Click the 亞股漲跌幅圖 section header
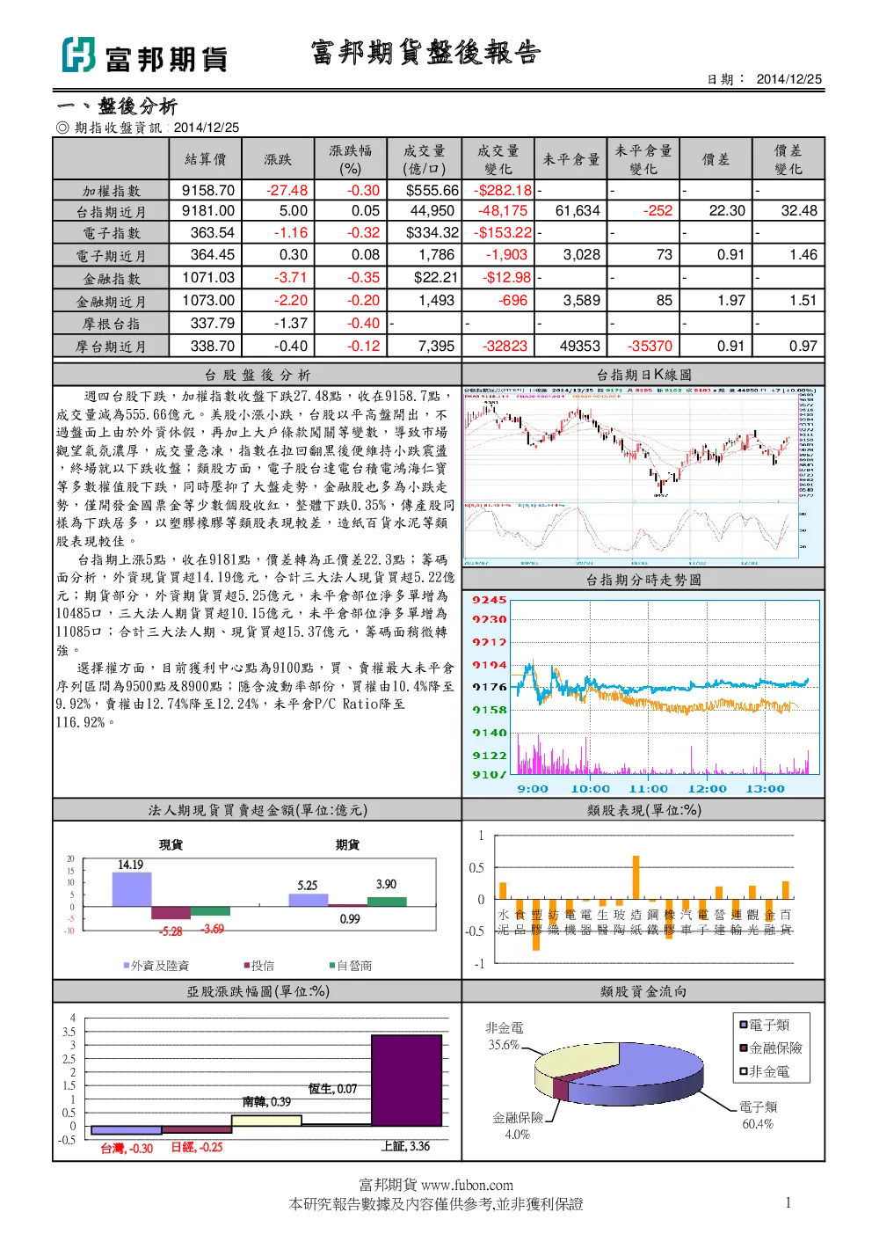The image size is (872, 1234). click(258, 991)
